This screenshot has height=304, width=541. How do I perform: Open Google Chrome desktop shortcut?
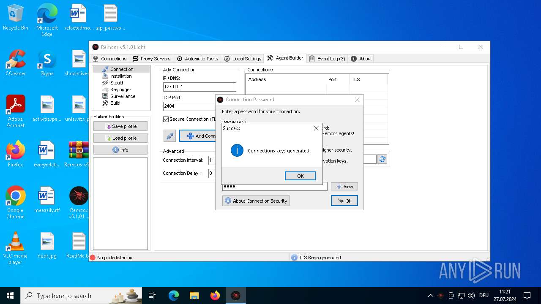tap(16, 202)
